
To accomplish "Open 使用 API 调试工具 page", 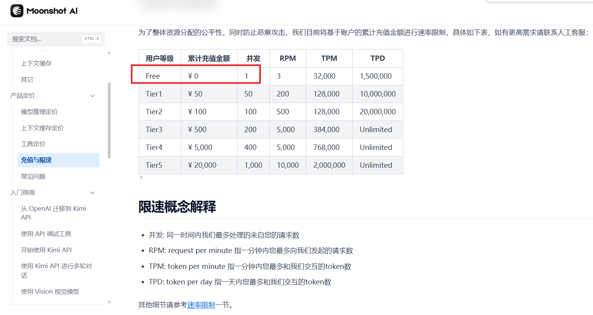I will click(x=46, y=234).
